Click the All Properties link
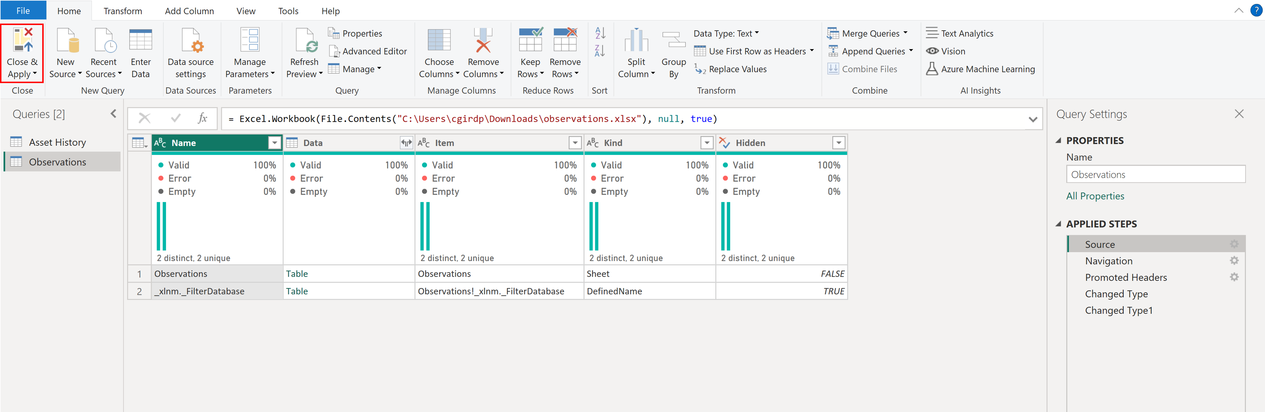Screen dimensions: 1265x412 click(1095, 196)
